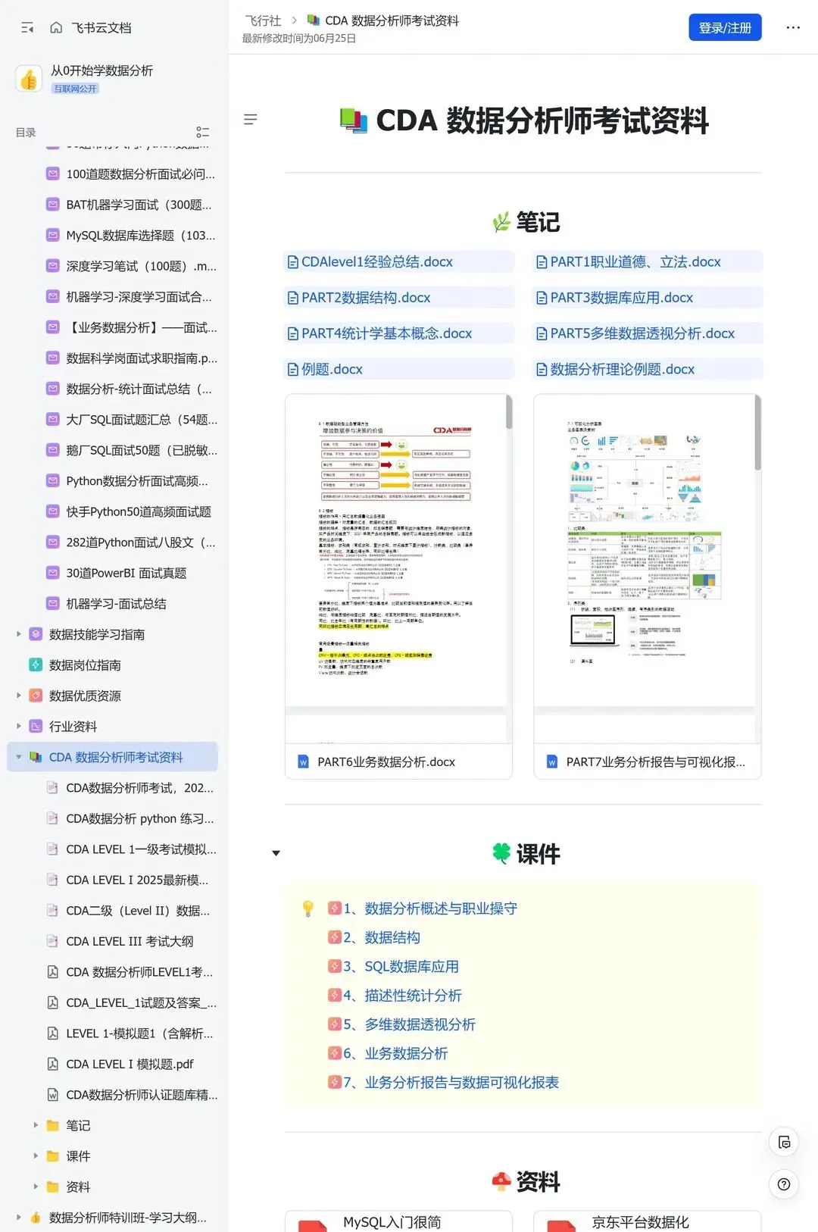Expand the 课件 folder in sidebar
This screenshot has height=1232, width=818.
pos(36,1156)
